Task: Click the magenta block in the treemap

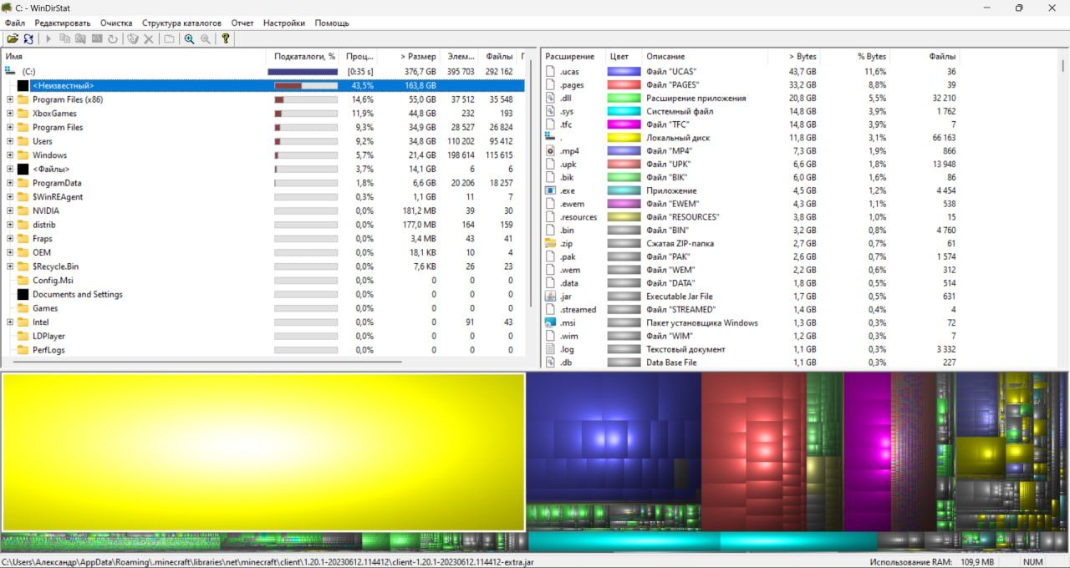Action: point(867,452)
